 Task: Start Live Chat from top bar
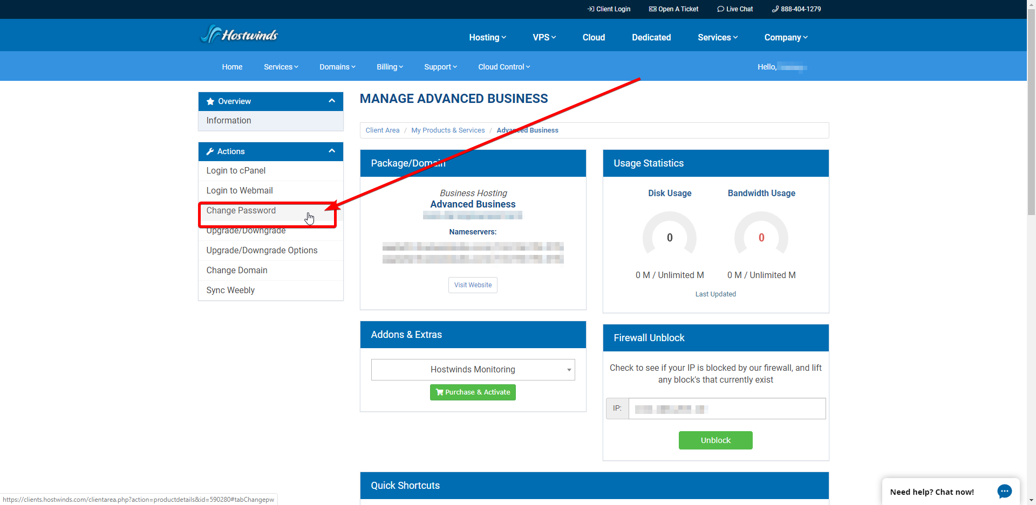735,9
